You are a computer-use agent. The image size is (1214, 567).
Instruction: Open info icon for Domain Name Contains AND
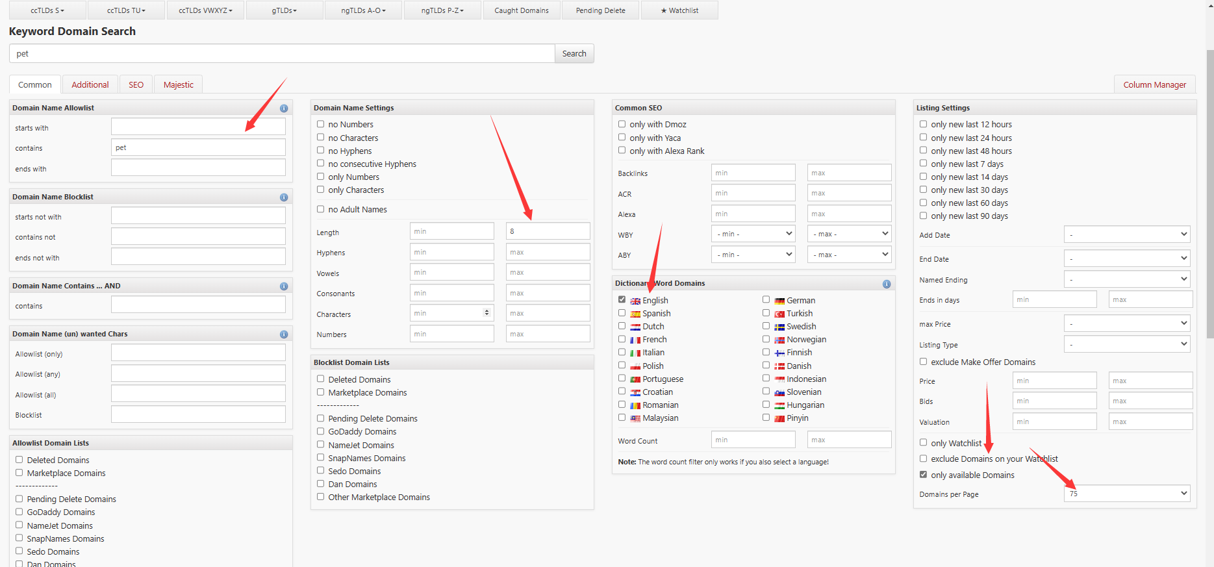[x=284, y=286]
